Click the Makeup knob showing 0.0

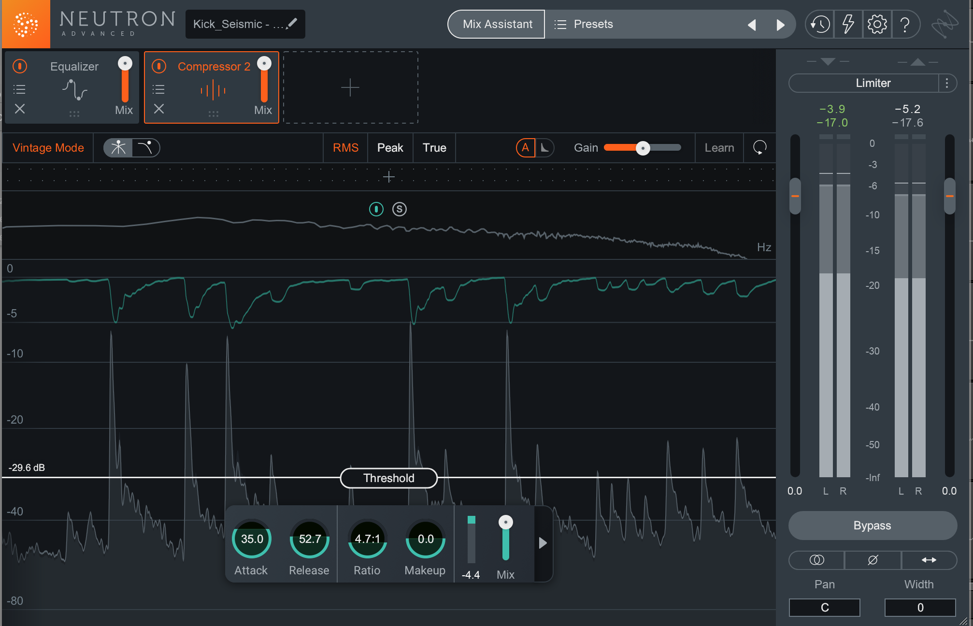pyautogui.click(x=426, y=539)
